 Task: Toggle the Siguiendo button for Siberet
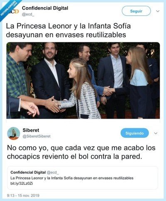point(134,133)
